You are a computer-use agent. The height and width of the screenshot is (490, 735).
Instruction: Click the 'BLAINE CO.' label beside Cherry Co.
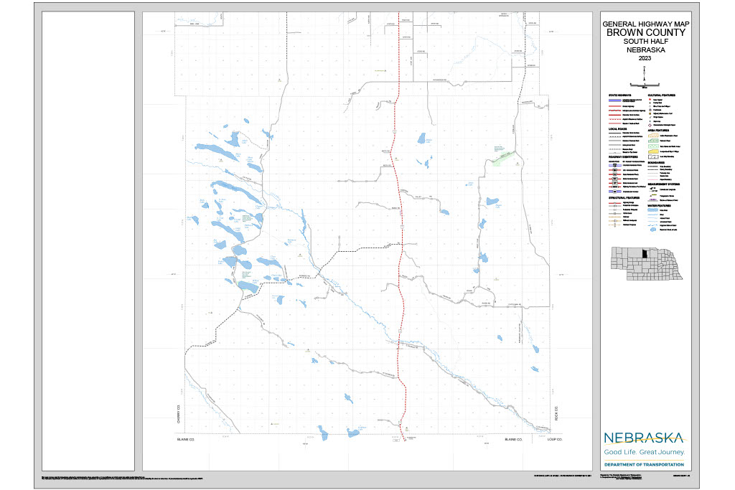186,439
